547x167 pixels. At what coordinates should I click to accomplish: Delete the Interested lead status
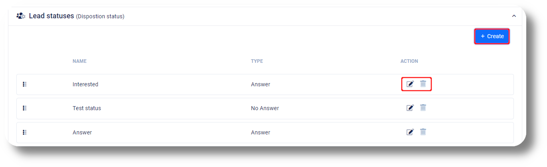tap(423, 84)
